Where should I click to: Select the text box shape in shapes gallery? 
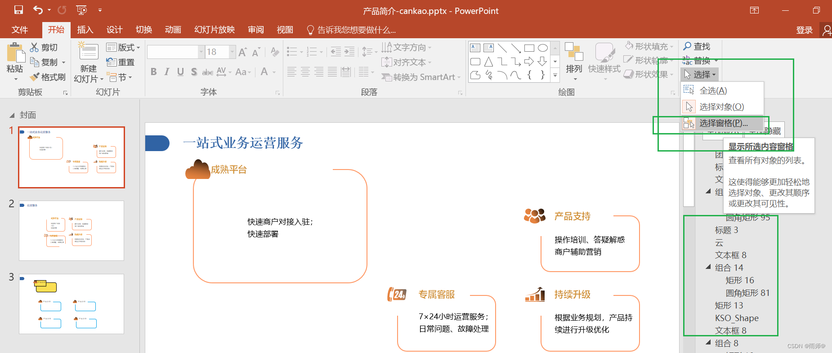tap(475, 48)
